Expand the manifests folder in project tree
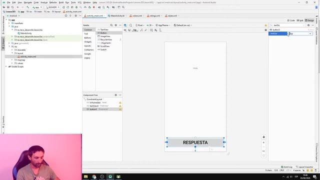Image resolution: width=320 pixels, height=180 pixels. [x=9, y=23]
